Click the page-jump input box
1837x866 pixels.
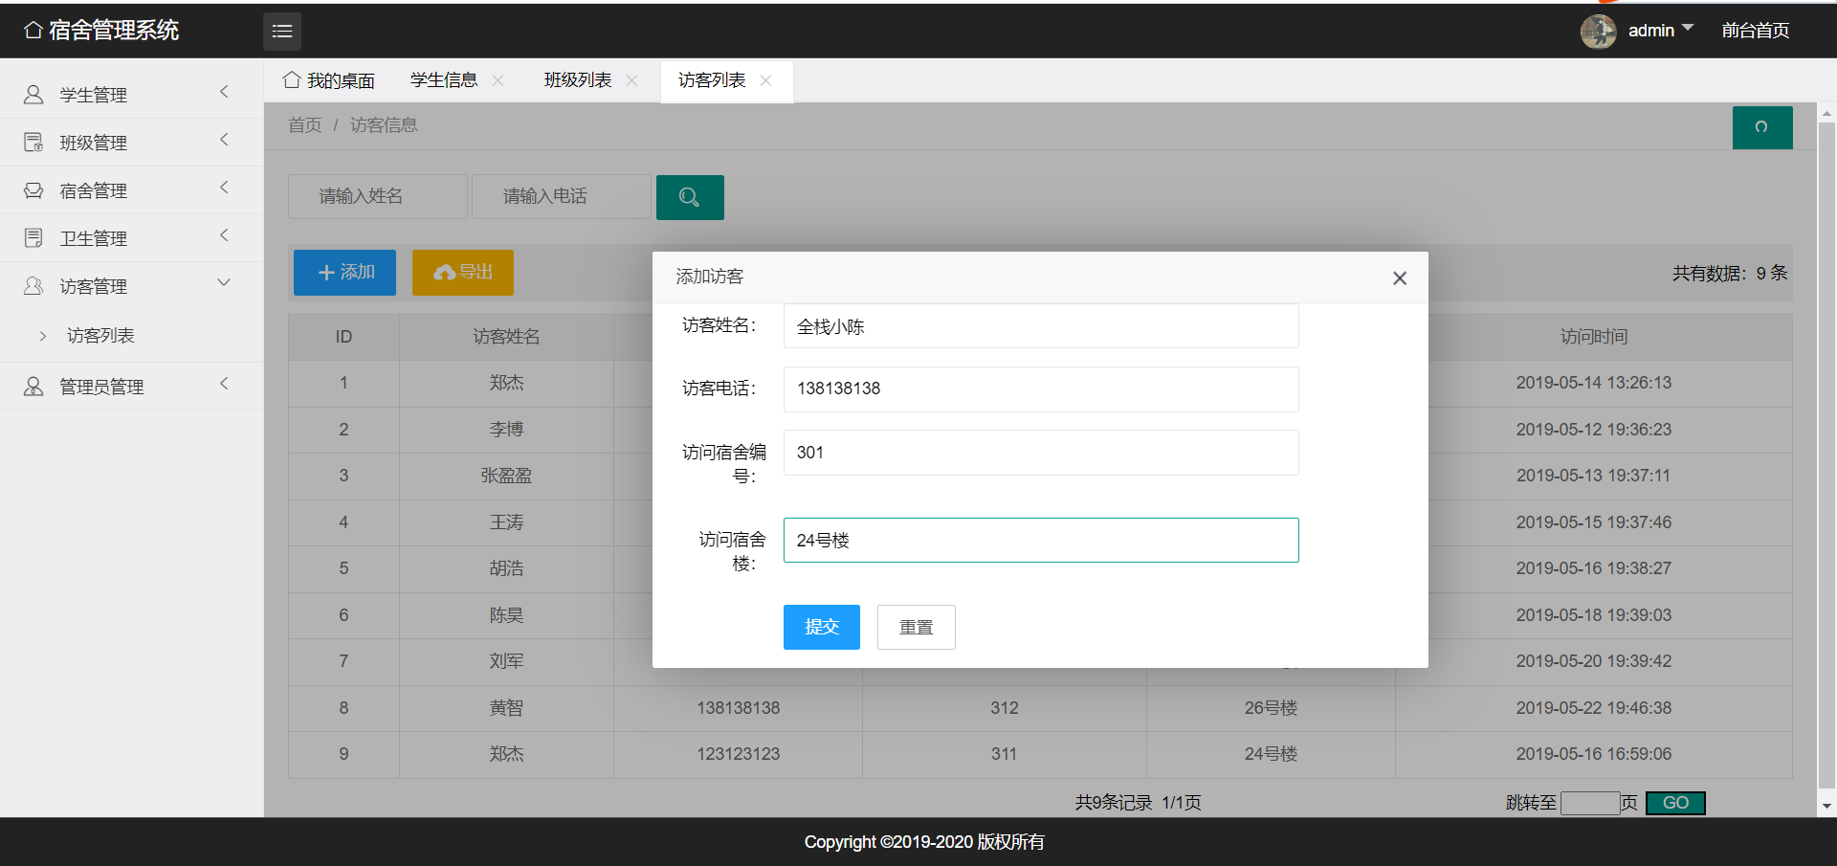[x=1590, y=803]
